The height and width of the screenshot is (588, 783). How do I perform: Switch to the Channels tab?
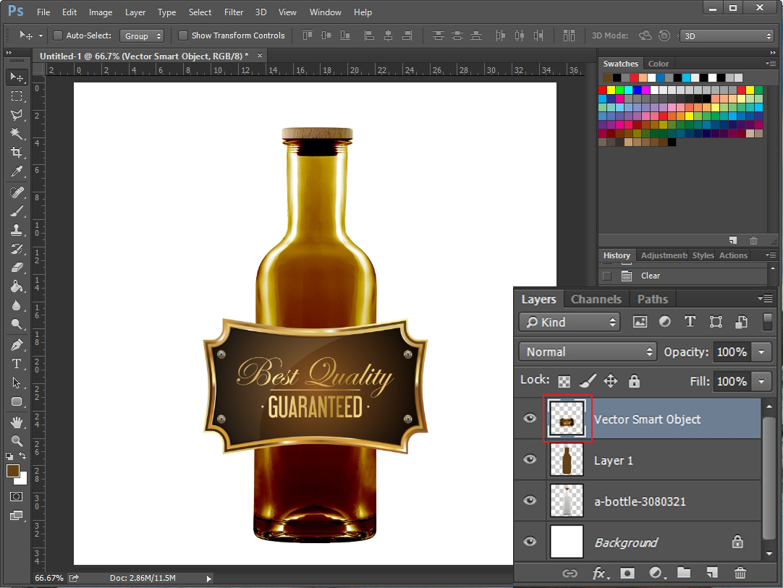click(596, 299)
